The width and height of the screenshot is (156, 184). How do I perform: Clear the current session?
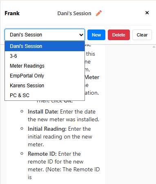142,35
